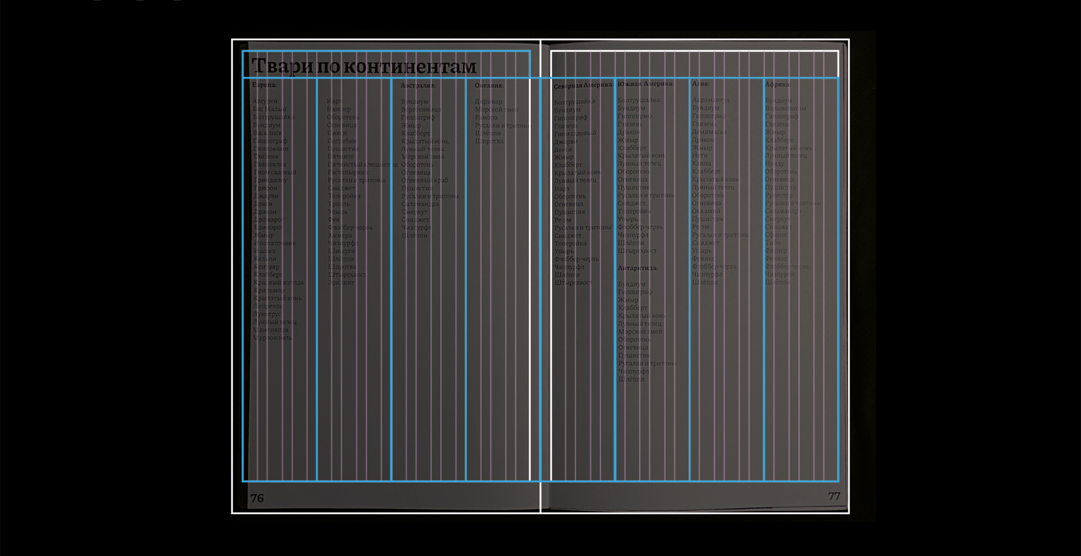Click page number 77
Viewport: 1081px width, 556px height.
pos(834,497)
